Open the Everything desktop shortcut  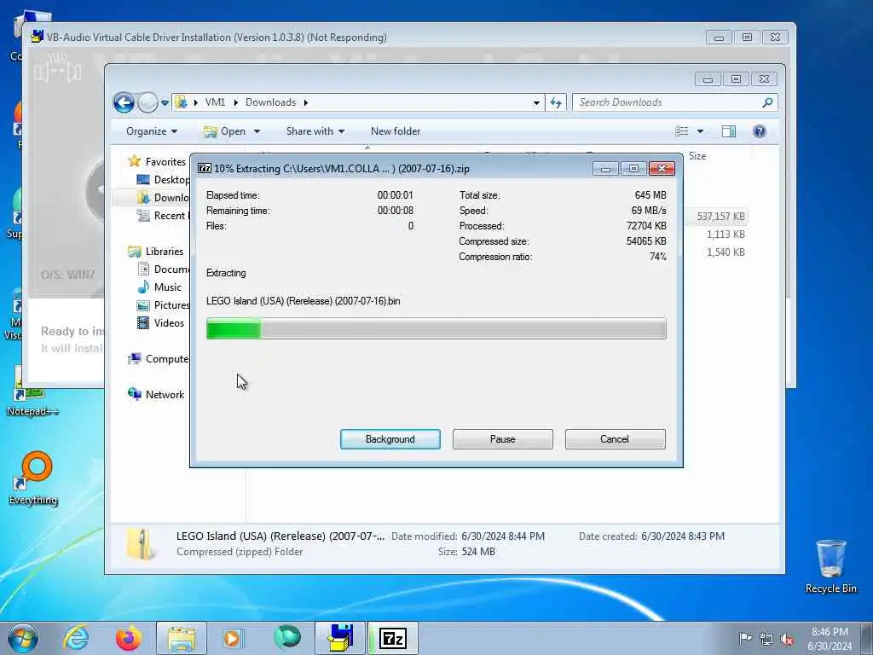pos(33,478)
